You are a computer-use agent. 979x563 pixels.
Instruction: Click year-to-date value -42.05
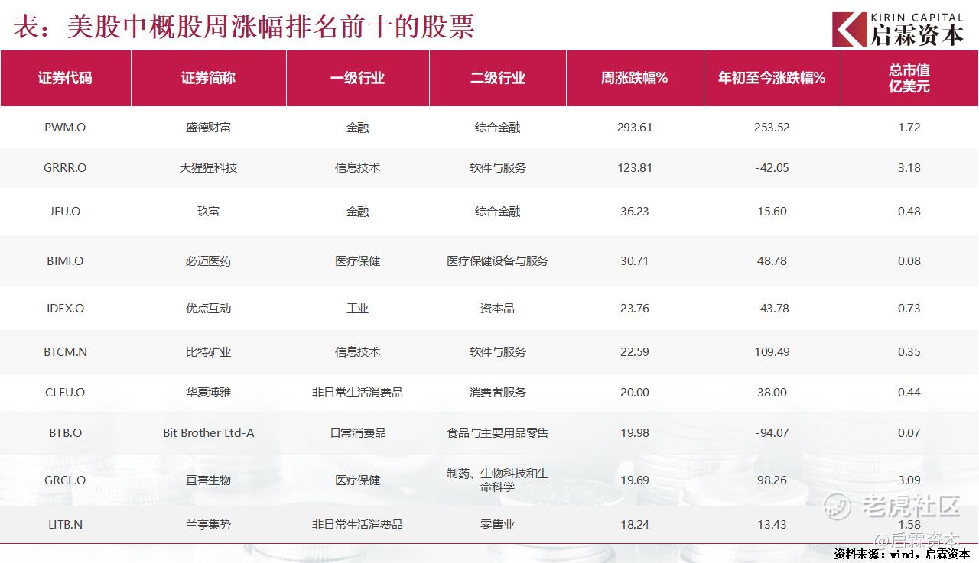[x=772, y=167]
